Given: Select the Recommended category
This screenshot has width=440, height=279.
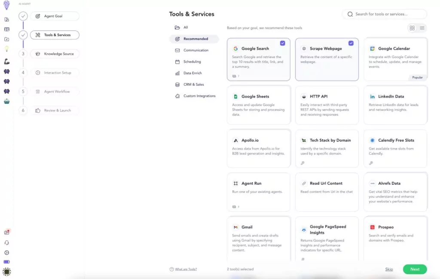Looking at the screenshot, I should (194, 39).
